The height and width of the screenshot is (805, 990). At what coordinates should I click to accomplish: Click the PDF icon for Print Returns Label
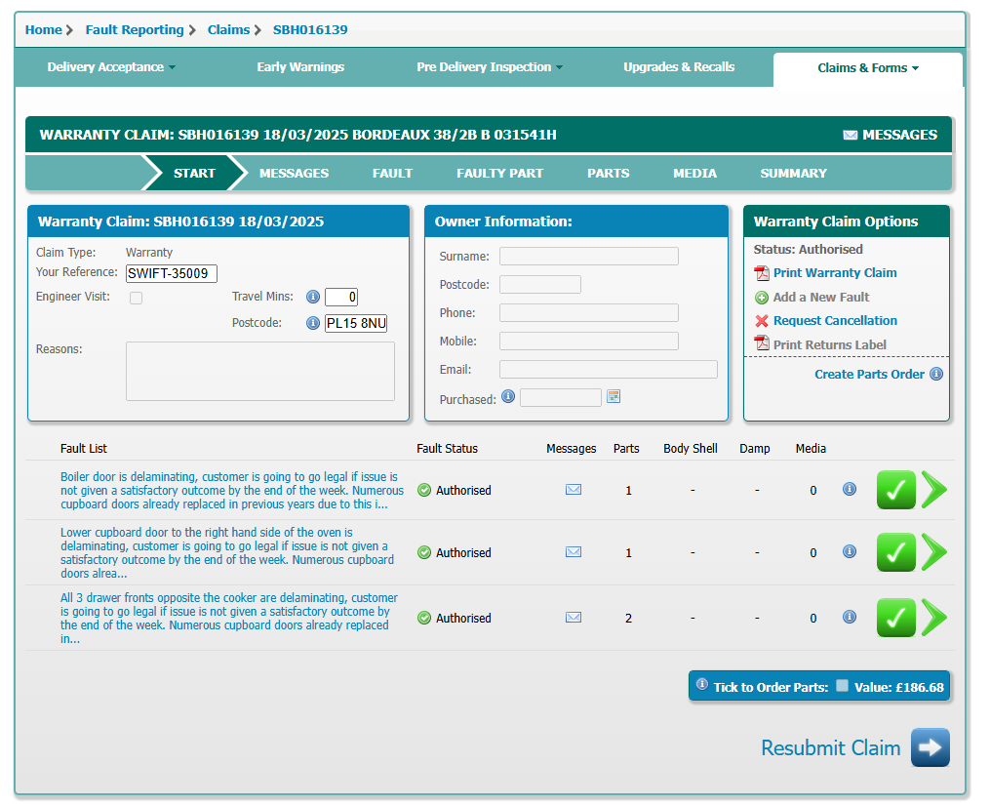[x=762, y=343]
